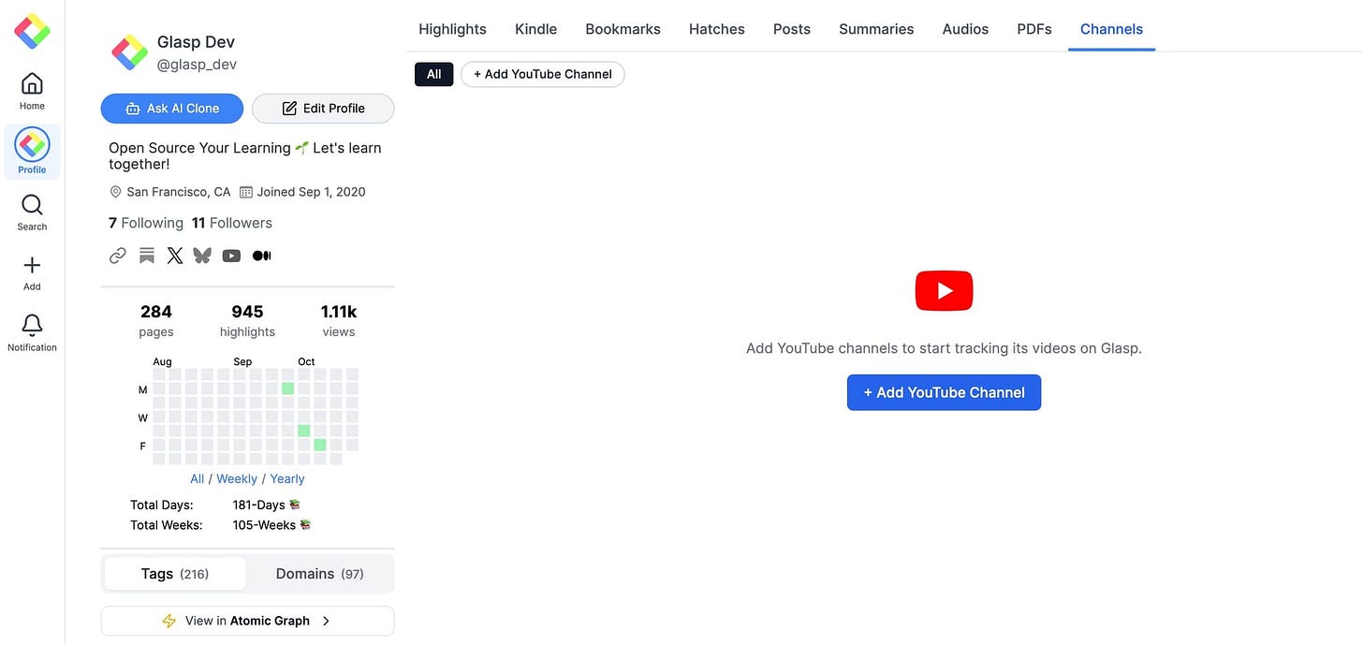This screenshot has height=645, width=1363.
Task: Click the Glasp Dev profile name
Action: pyautogui.click(x=196, y=42)
